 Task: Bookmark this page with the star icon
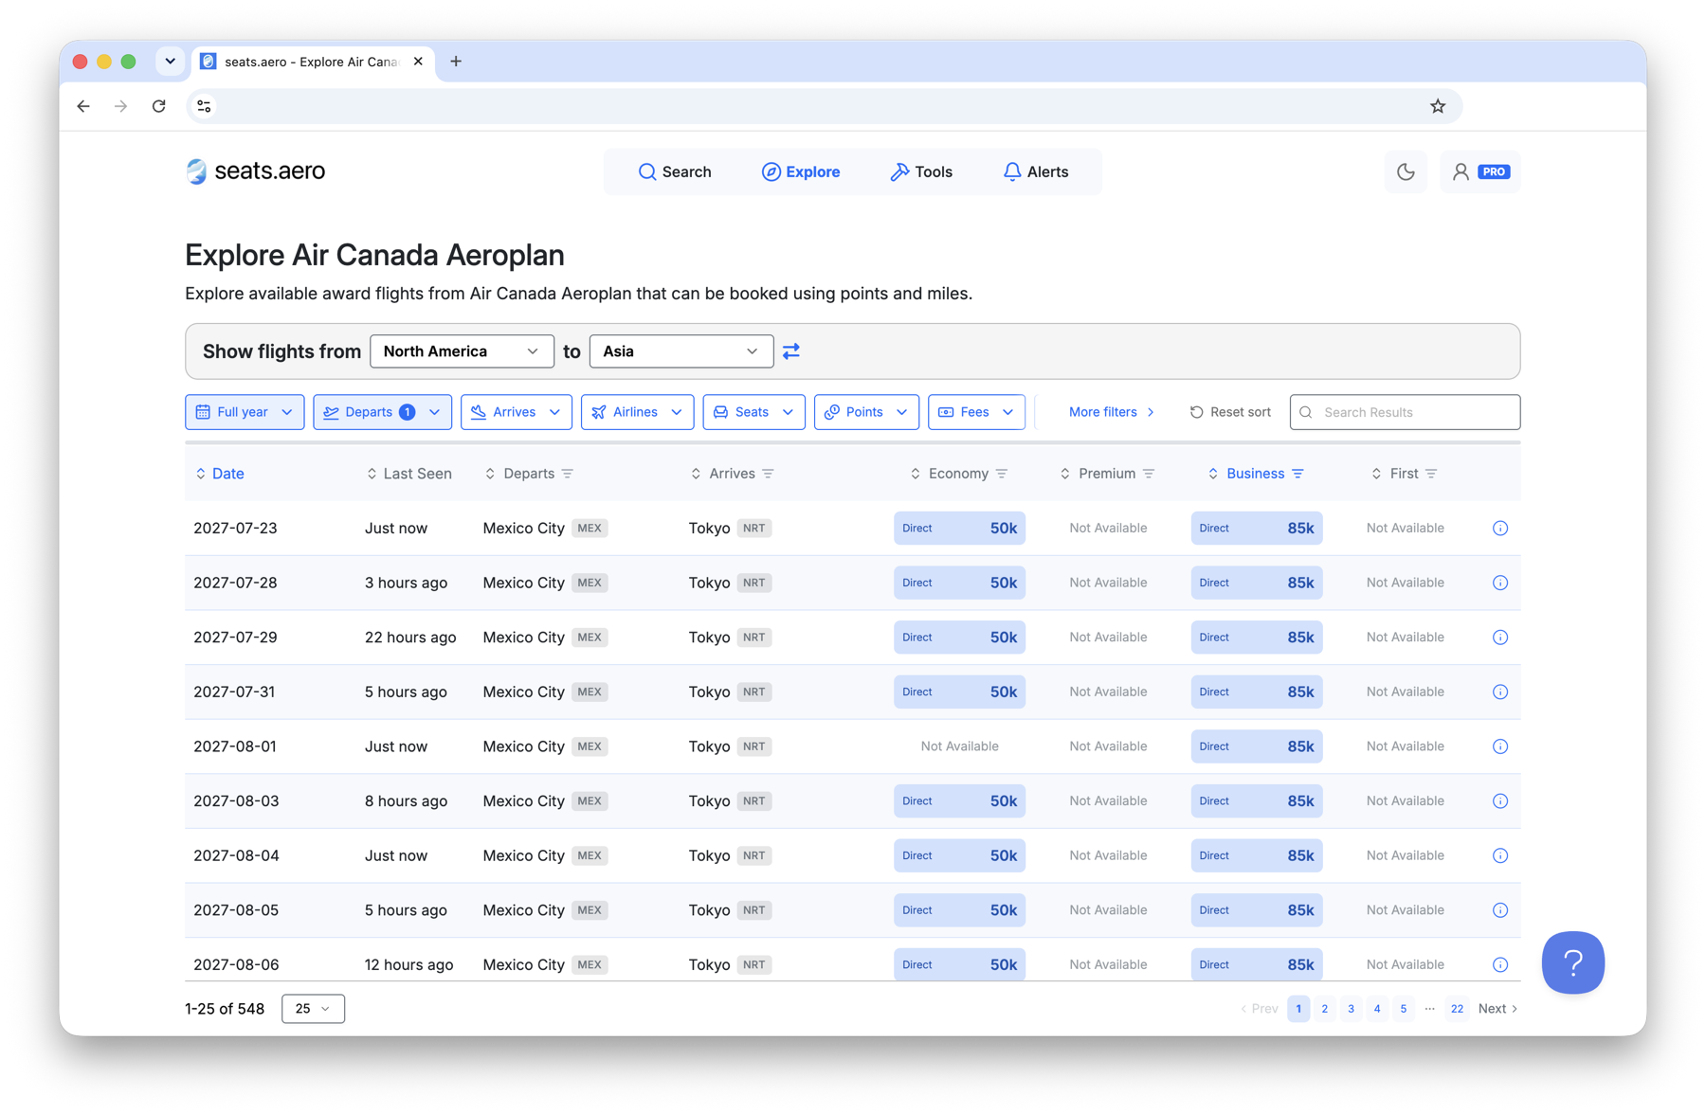click(x=1438, y=106)
